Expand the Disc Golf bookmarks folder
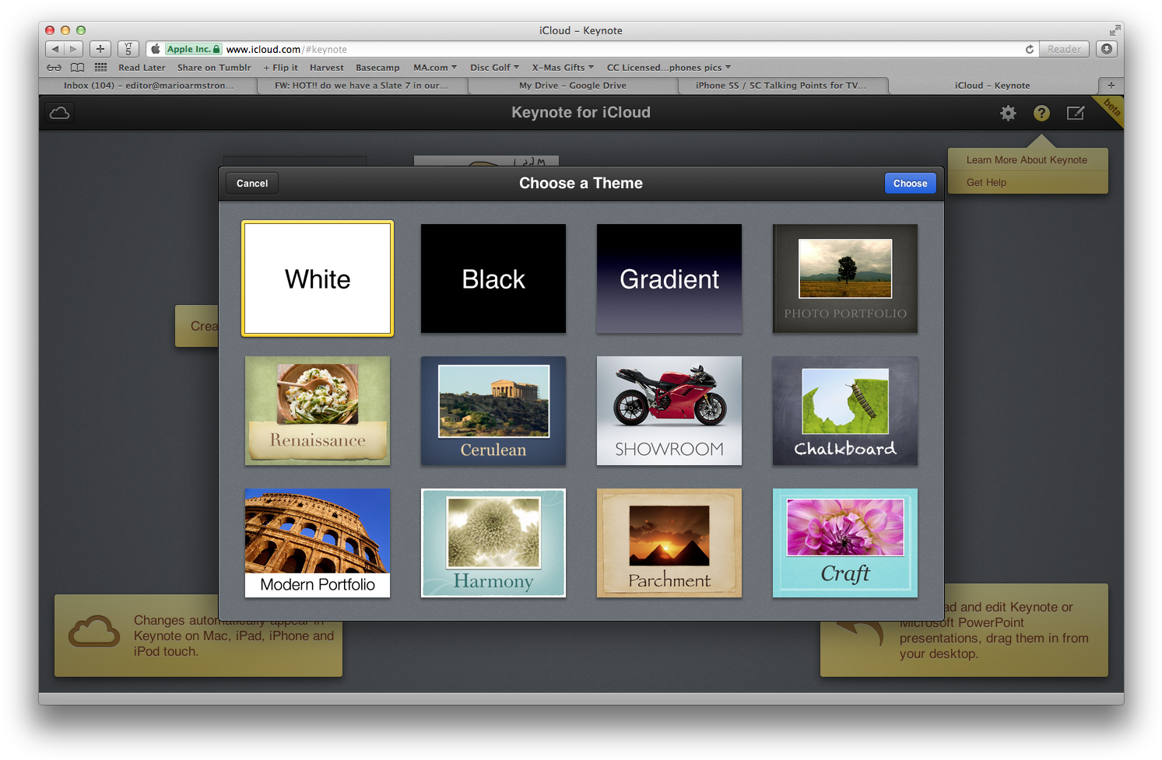Image resolution: width=1162 pixels, height=760 pixels. point(494,68)
